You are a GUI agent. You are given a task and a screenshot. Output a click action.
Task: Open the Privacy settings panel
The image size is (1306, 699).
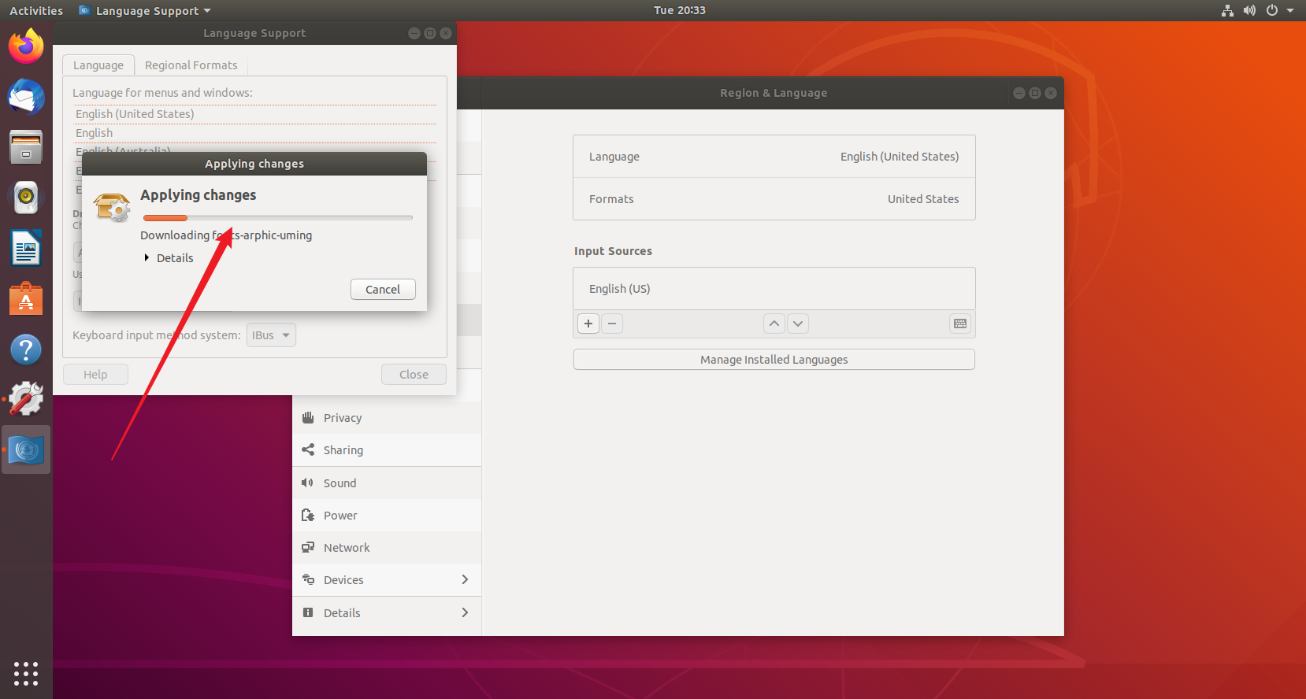387,417
